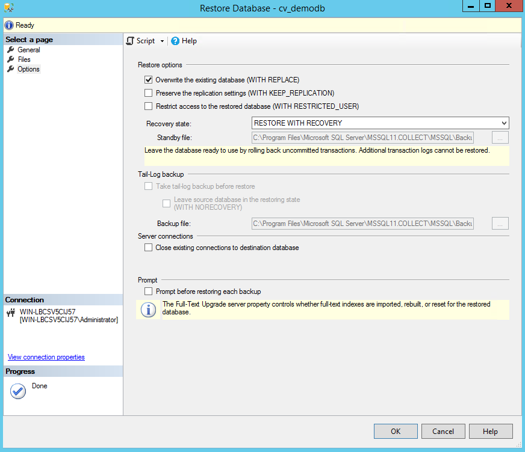The width and height of the screenshot is (525, 452).
Task: Click the browse button for Standby file
Action: pyautogui.click(x=500, y=138)
